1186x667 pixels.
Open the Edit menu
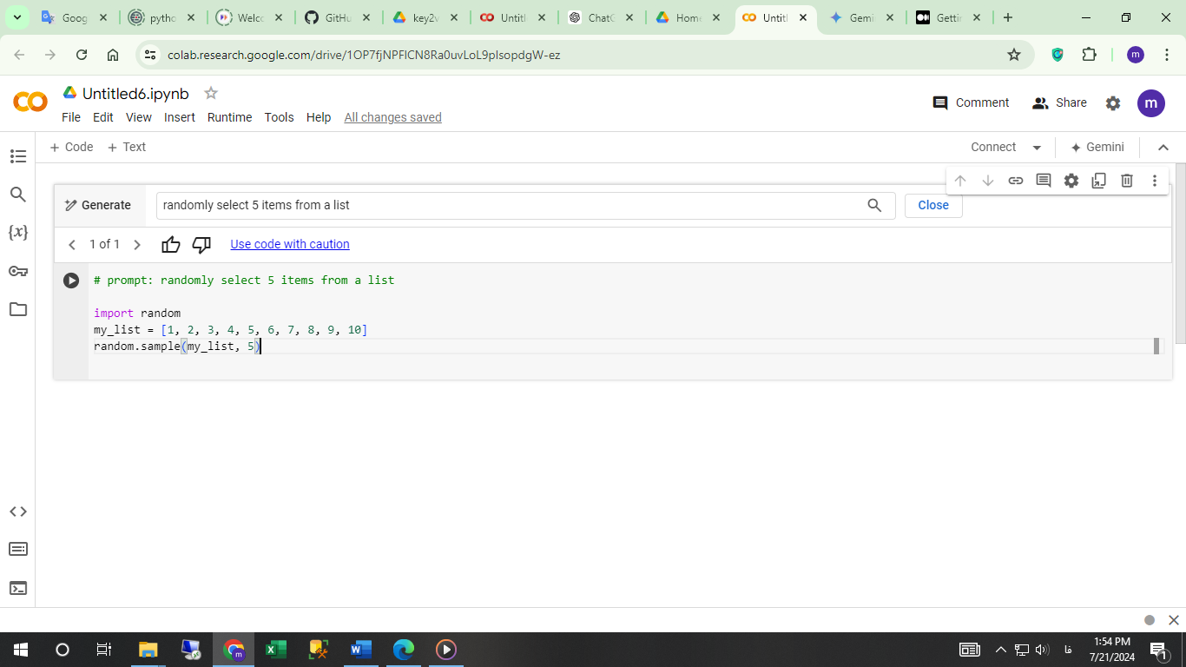pos(103,117)
